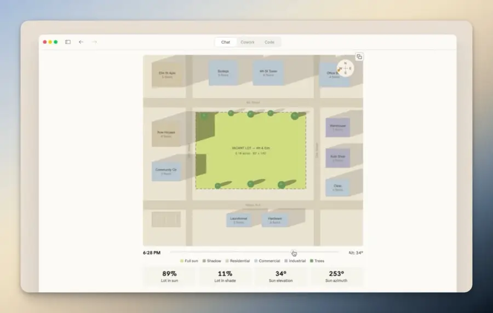Click the Trees legend swatch
This screenshot has height=313, width=493.
[312, 261]
